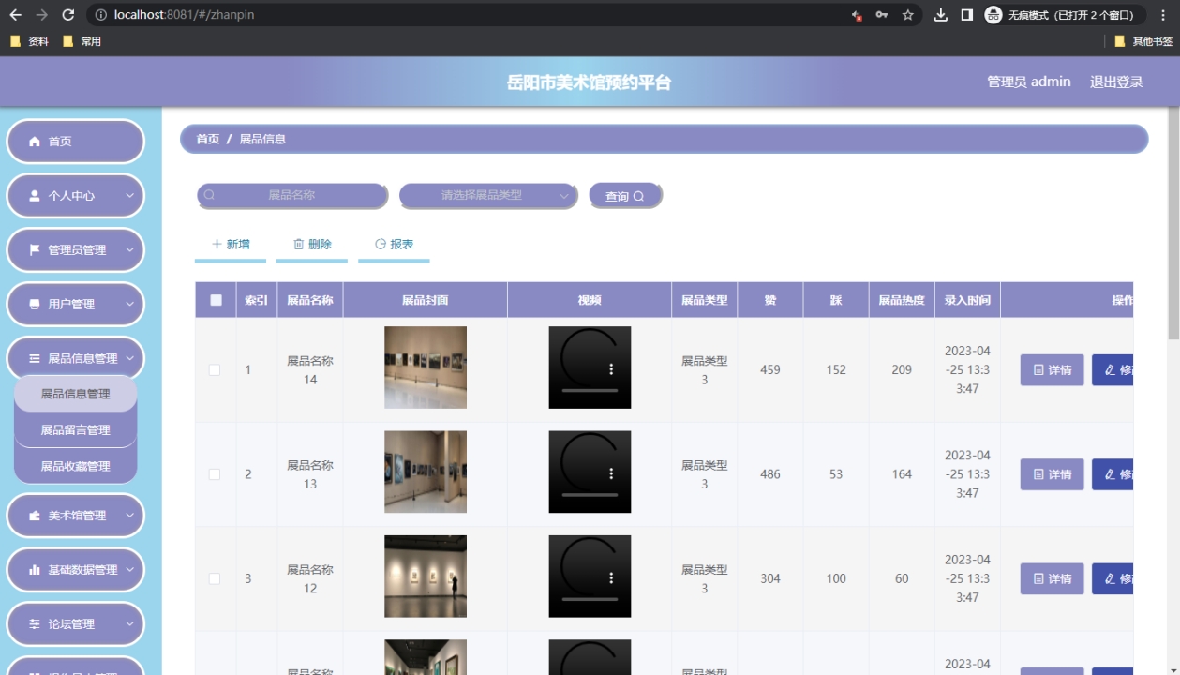Screen dimensions: 1180x675
Task: Click the video progress bar in row 3
Action: click(x=590, y=598)
